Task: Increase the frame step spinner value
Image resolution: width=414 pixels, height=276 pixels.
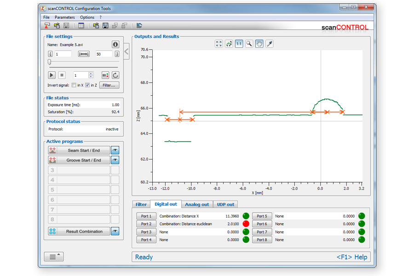Action: (x=91, y=73)
